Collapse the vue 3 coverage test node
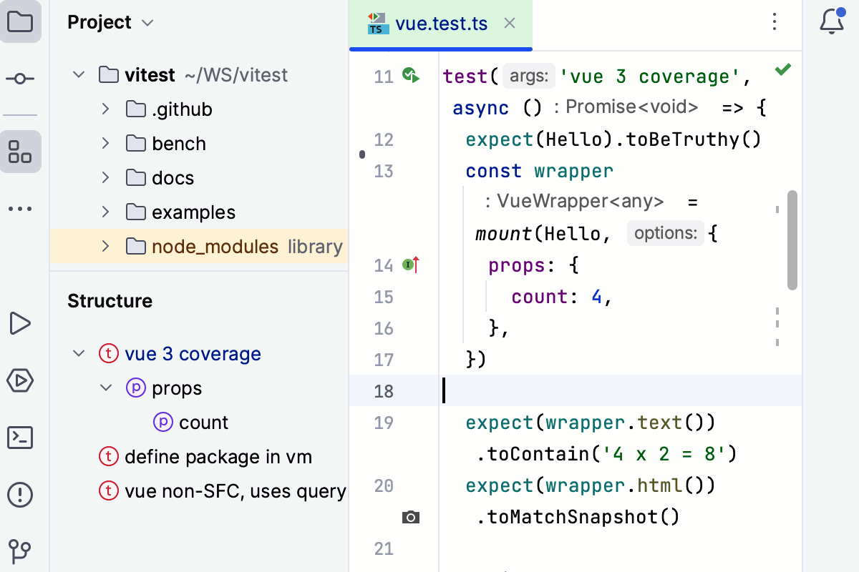Viewport: 859px width, 572px height. (79, 353)
